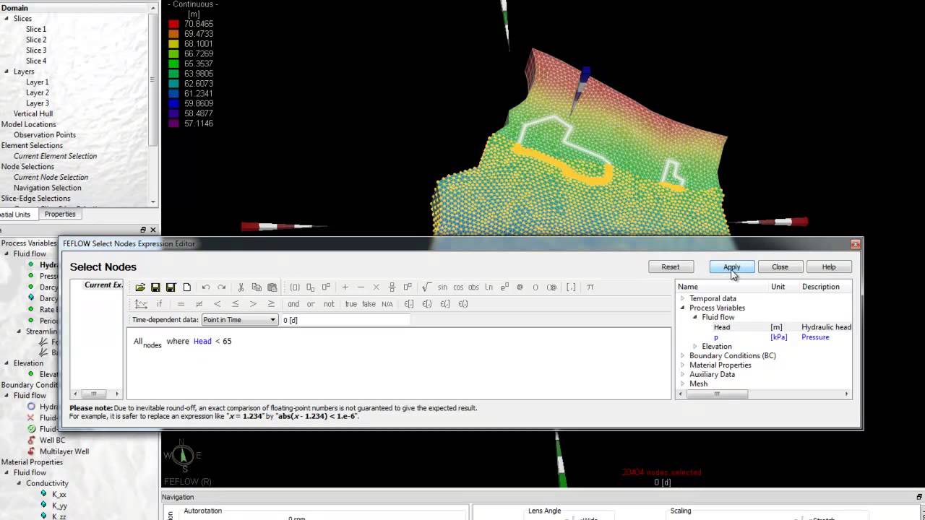Insert the N/A value

click(x=387, y=304)
